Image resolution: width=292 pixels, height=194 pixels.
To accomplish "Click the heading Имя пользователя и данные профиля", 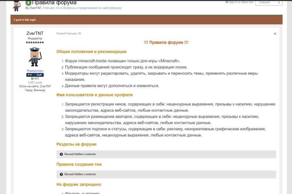I will (x=95, y=95).
